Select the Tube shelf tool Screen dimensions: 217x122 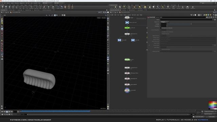(x=9, y=7)
